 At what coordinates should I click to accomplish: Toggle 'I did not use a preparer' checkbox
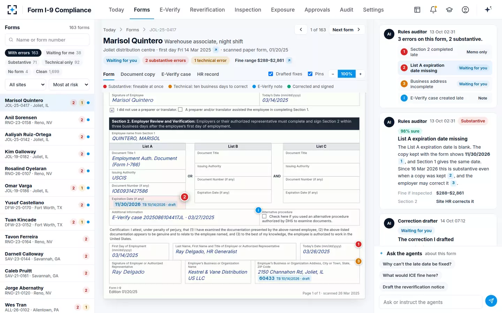[112, 110]
